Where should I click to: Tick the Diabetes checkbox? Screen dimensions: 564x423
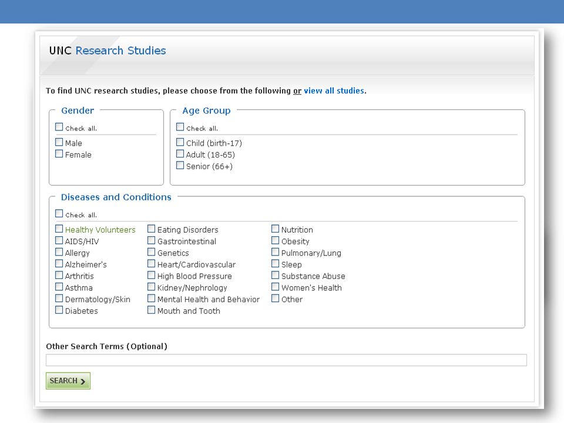pyautogui.click(x=59, y=310)
